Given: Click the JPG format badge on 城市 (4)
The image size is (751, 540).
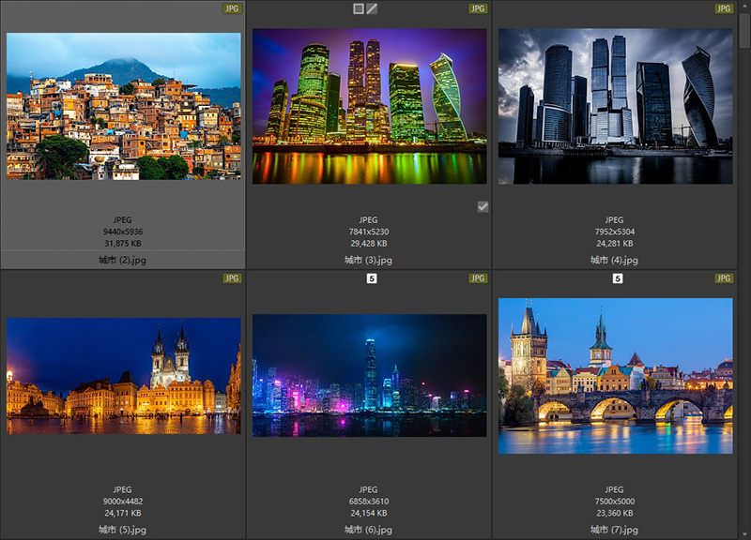Looking at the screenshot, I should 724,8.
